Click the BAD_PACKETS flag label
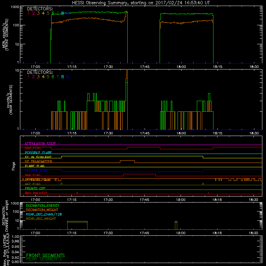Image resolution: width=266 pixels, height=266 pixels. coord(36,193)
